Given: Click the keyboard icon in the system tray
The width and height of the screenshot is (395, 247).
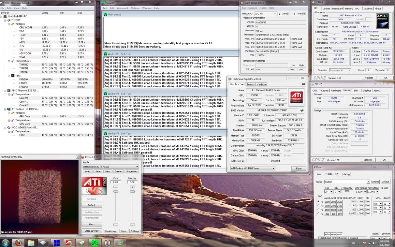Looking at the screenshot, I should tap(354, 243).
